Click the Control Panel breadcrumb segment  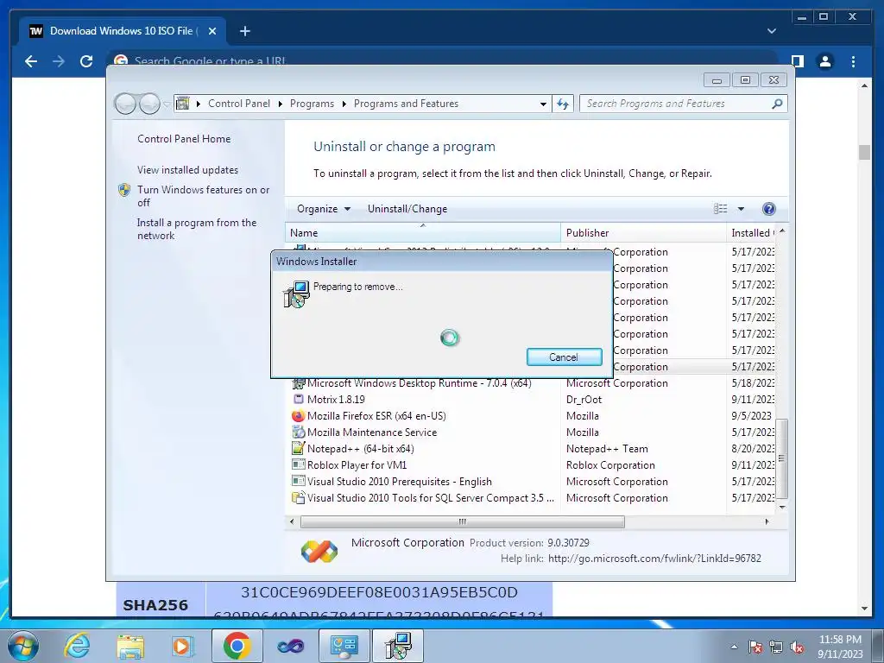pyautogui.click(x=239, y=104)
